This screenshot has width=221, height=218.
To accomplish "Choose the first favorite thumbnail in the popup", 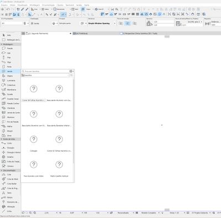I will point(34,89).
